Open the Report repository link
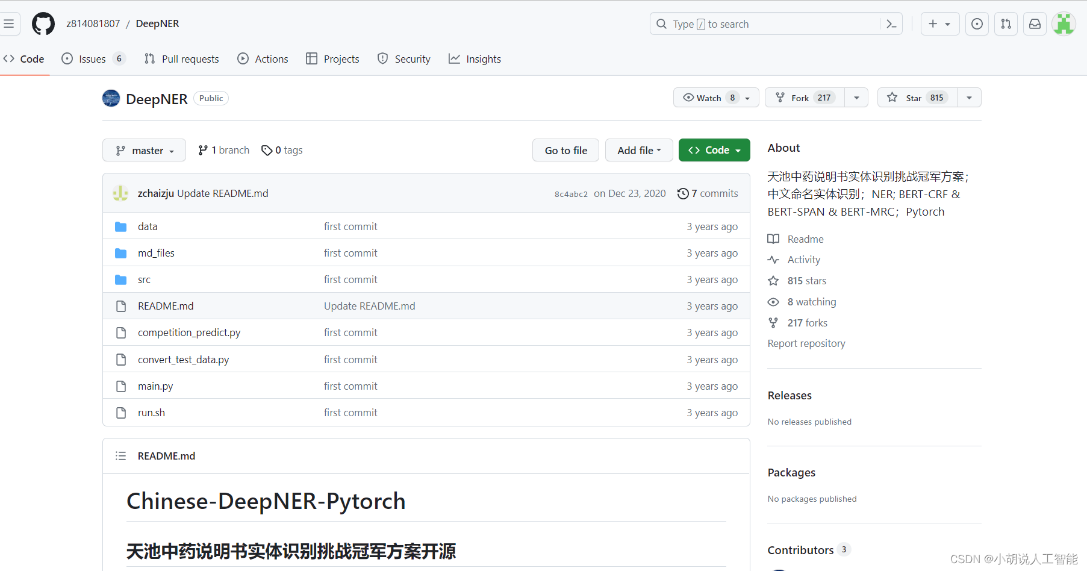This screenshot has height=571, width=1087. point(806,343)
